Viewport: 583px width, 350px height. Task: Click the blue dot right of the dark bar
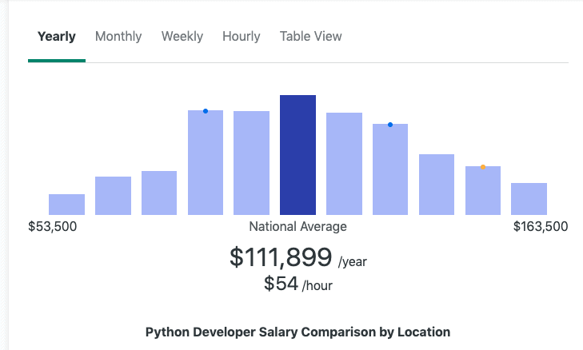390,125
